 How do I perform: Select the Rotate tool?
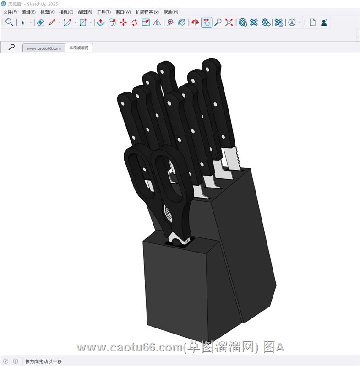point(135,22)
